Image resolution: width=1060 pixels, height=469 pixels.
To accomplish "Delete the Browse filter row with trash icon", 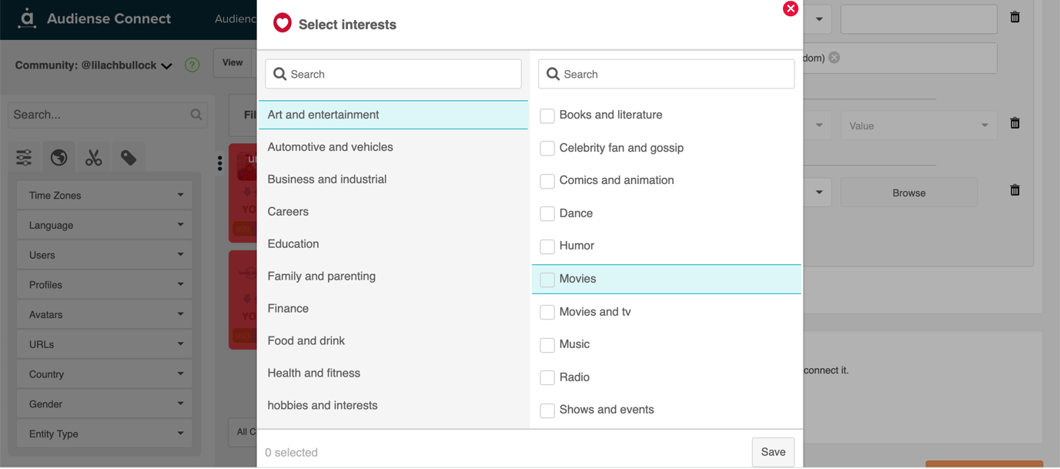I will pos(1015,190).
